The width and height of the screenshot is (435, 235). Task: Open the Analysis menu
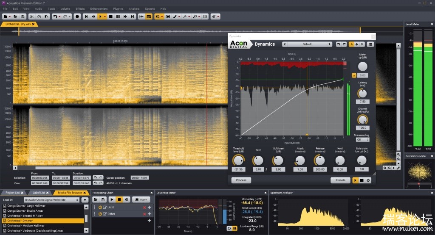(134, 8)
